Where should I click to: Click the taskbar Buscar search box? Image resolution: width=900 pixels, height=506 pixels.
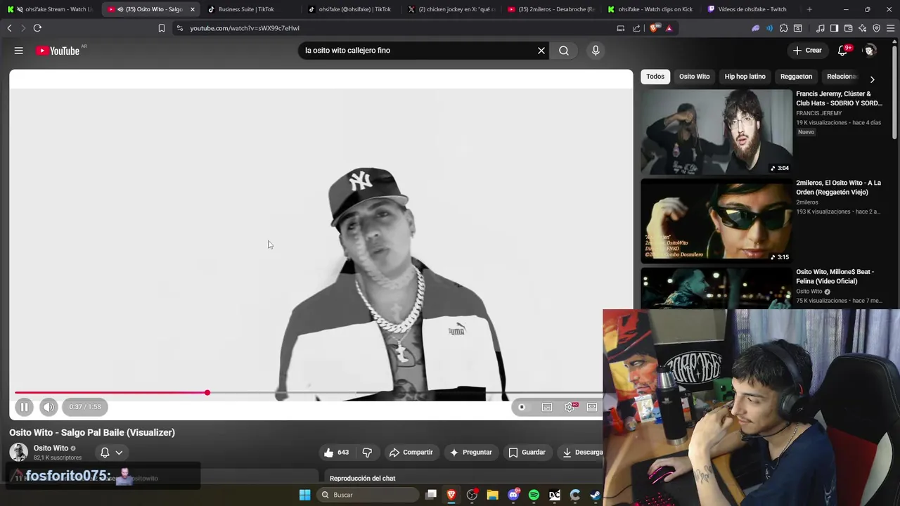coord(366,495)
